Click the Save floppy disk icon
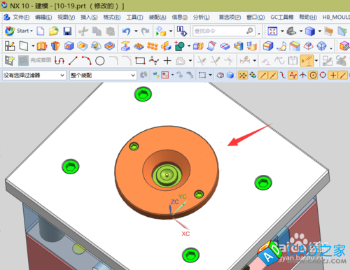This screenshot has width=350, height=270. [67, 31]
